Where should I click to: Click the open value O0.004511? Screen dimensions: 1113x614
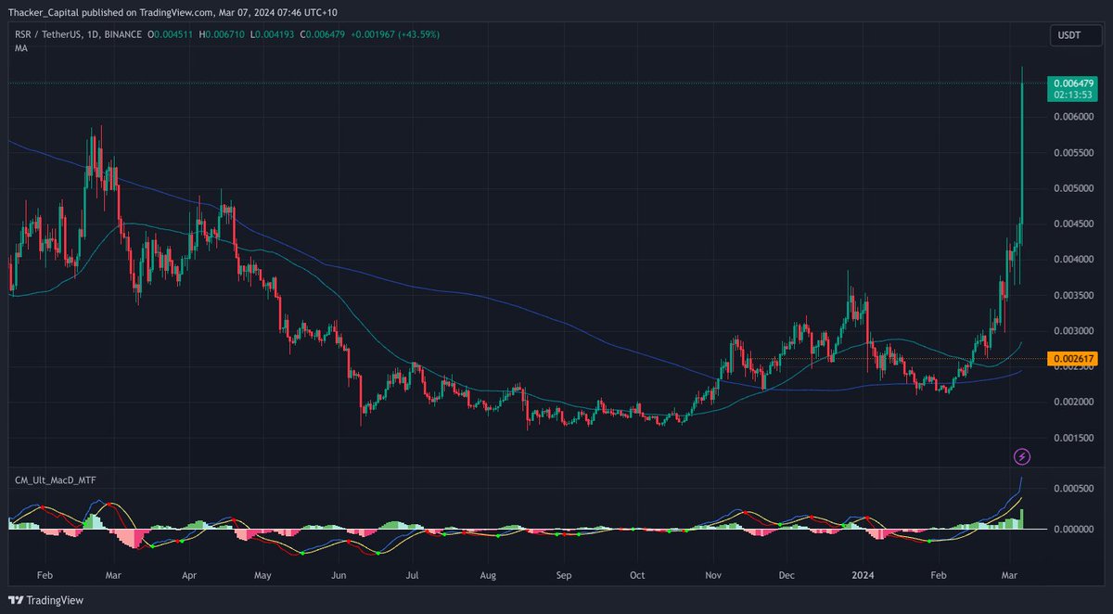tap(169, 34)
